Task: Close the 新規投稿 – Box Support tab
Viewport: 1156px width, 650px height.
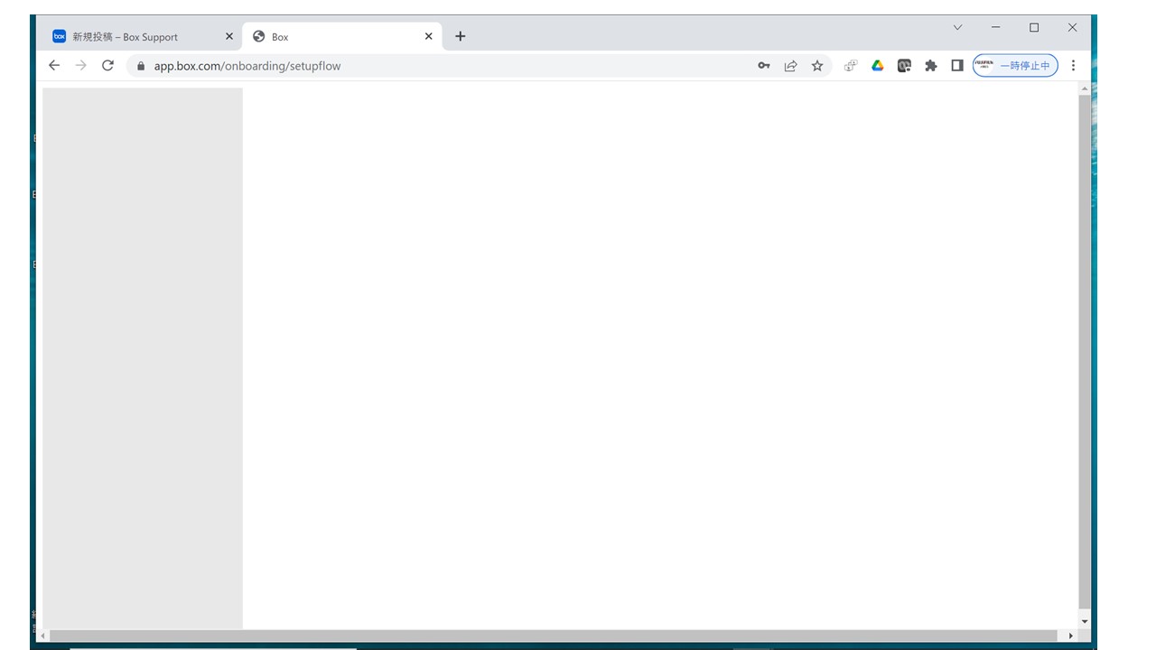Action: [x=228, y=37]
